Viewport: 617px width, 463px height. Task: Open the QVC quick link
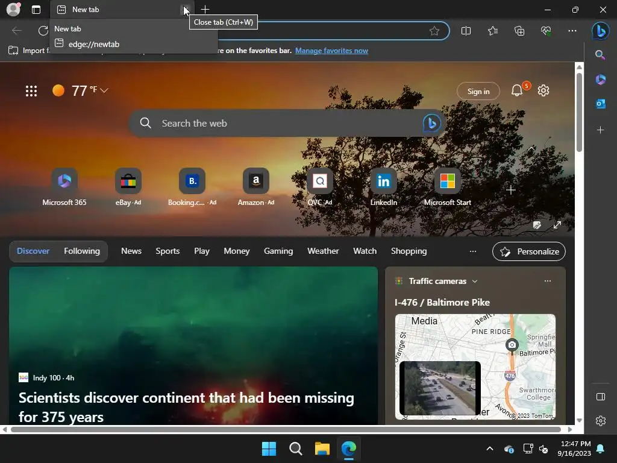pyautogui.click(x=319, y=187)
